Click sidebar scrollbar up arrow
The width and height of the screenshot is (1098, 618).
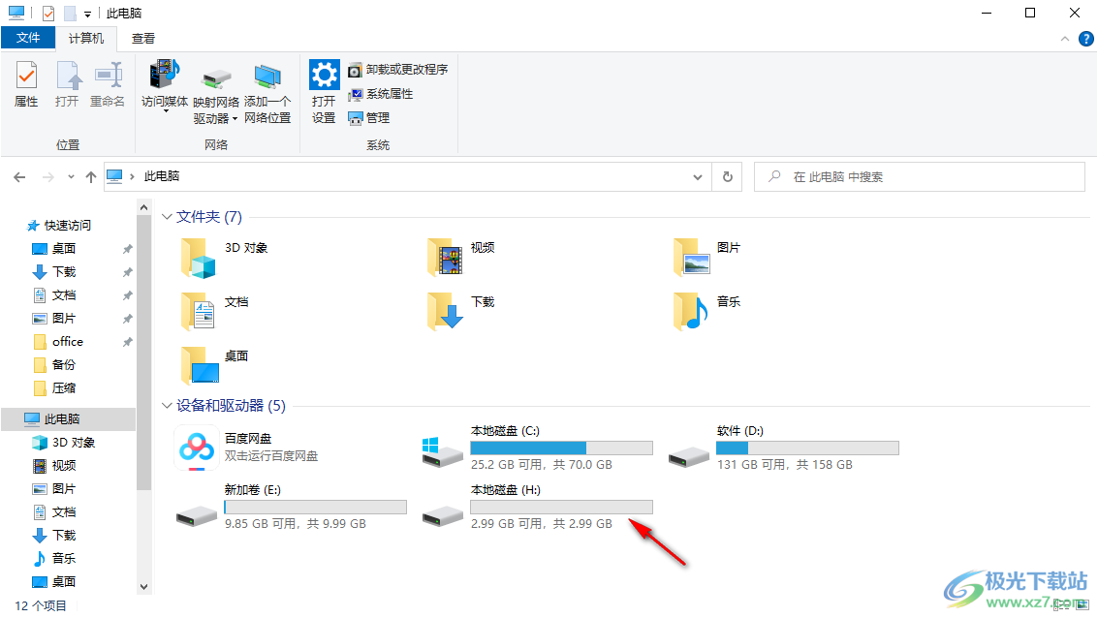[143, 207]
